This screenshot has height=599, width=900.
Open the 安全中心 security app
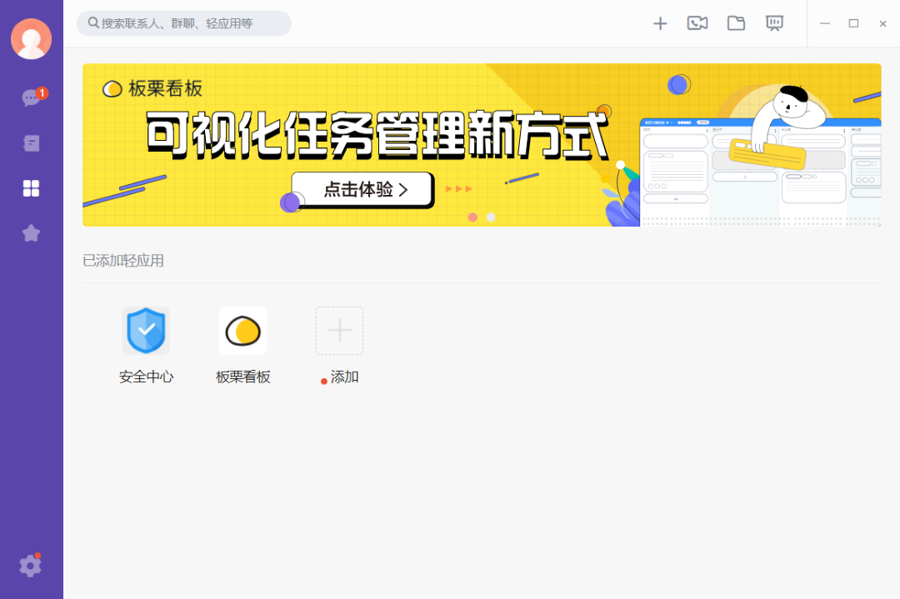tap(146, 331)
